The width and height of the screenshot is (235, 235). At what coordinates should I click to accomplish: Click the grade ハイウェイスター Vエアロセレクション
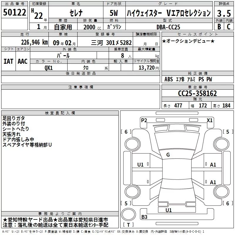169,13
